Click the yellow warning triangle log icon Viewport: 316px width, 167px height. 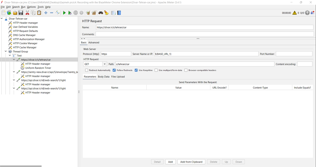pyautogui.click(x=294, y=13)
